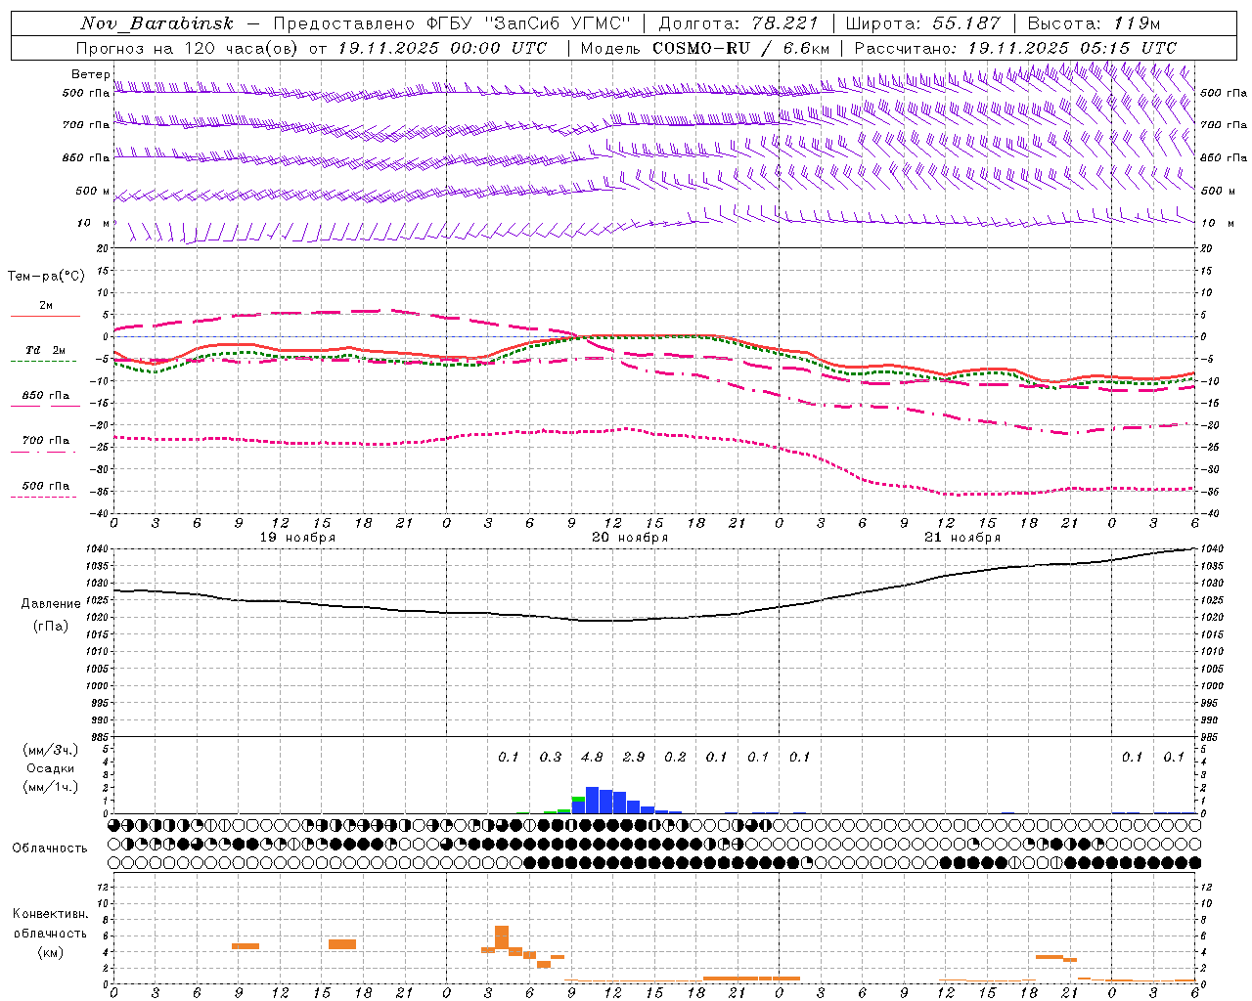The width and height of the screenshot is (1252, 1001).
Task: Select the 'Модель COSMO-RU / 6.6км' text
Action: tap(705, 48)
